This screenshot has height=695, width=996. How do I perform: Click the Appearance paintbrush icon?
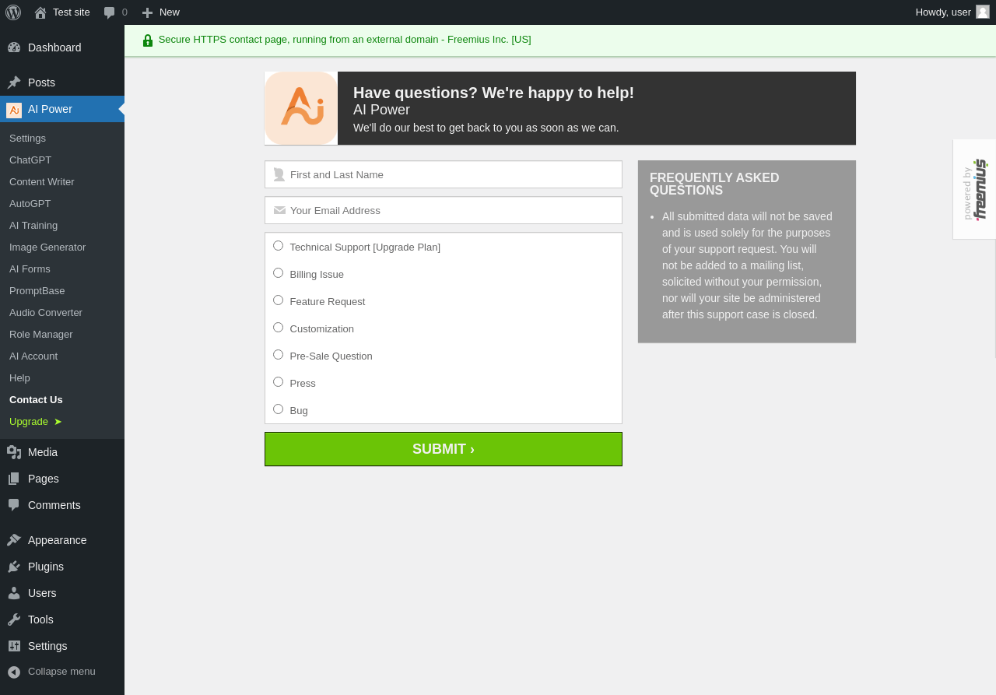(x=14, y=540)
